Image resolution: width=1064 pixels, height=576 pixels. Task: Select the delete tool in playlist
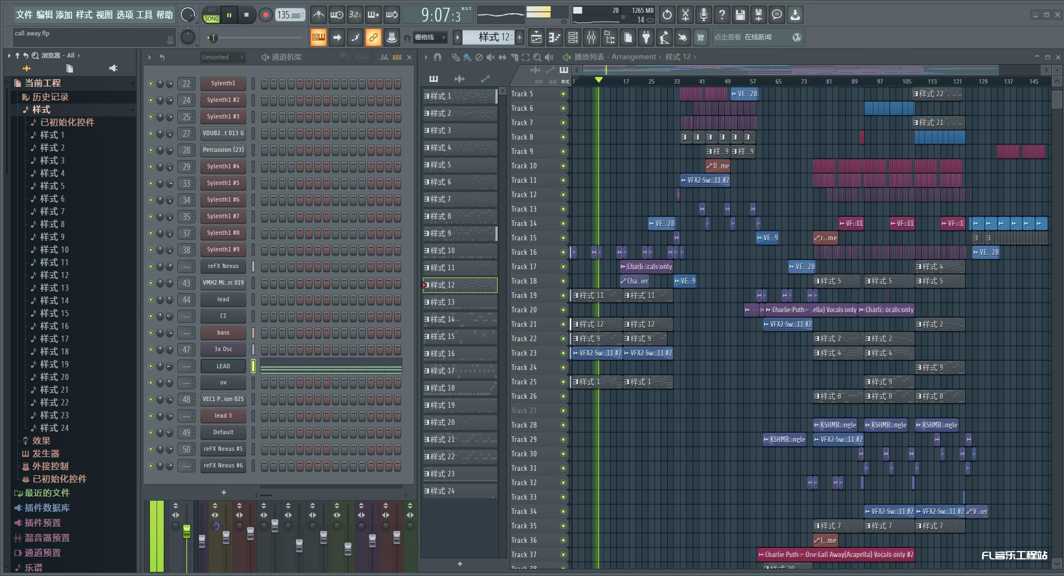[479, 57]
